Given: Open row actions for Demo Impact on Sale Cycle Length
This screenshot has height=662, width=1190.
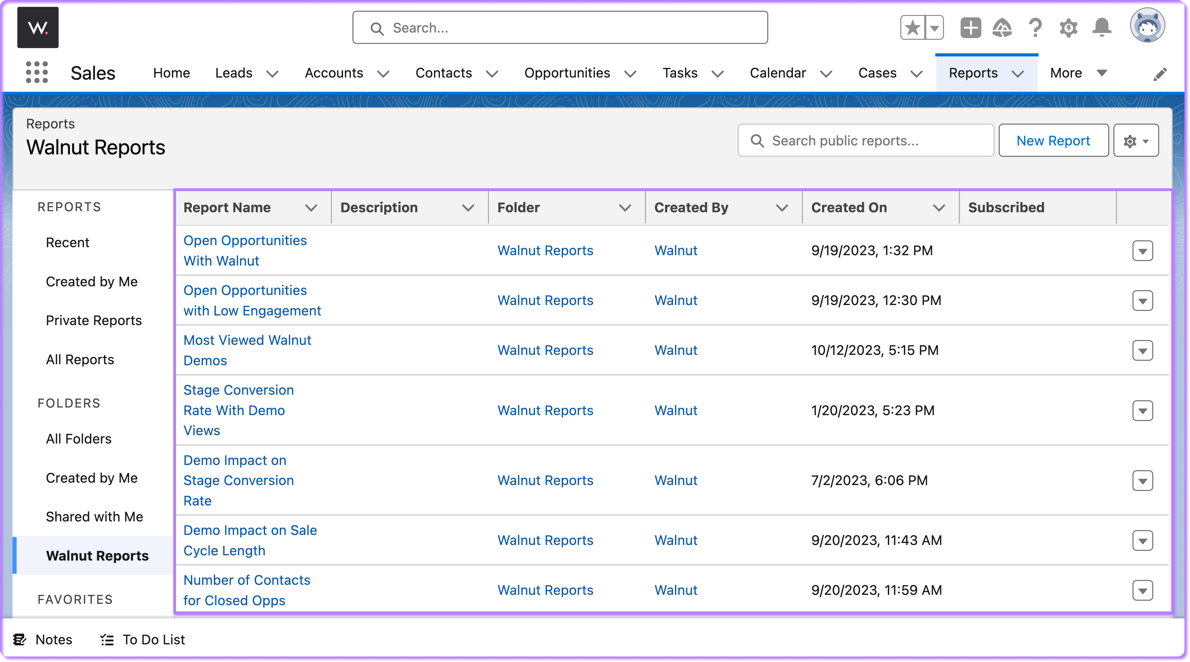Looking at the screenshot, I should (x=1143, y=540).
